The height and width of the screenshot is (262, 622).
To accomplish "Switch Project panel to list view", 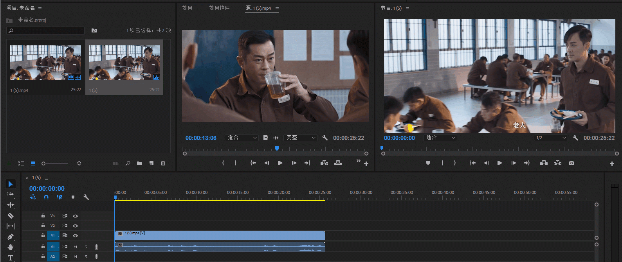I will (x=21, y=163).
